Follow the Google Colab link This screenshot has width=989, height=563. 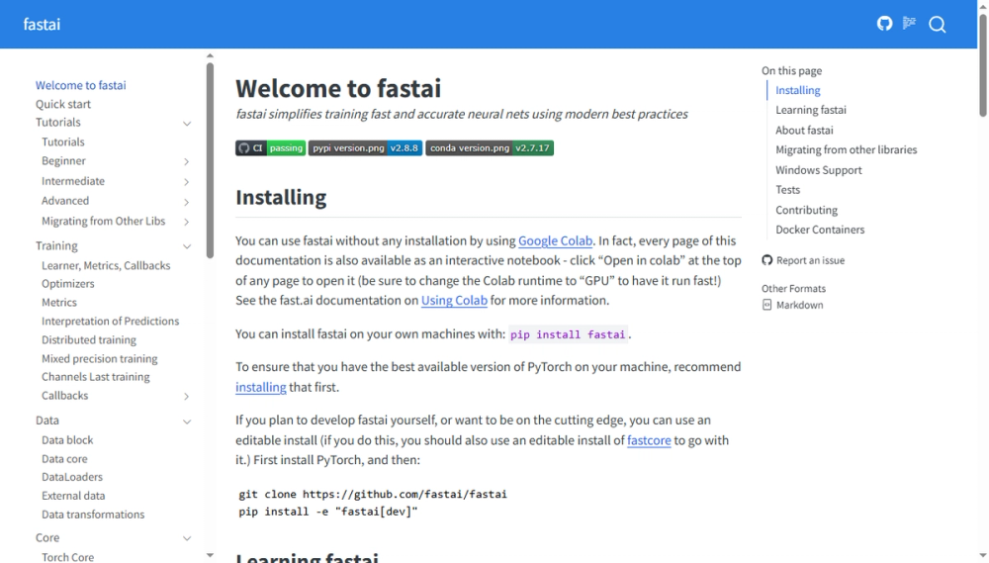click(555, 240)
